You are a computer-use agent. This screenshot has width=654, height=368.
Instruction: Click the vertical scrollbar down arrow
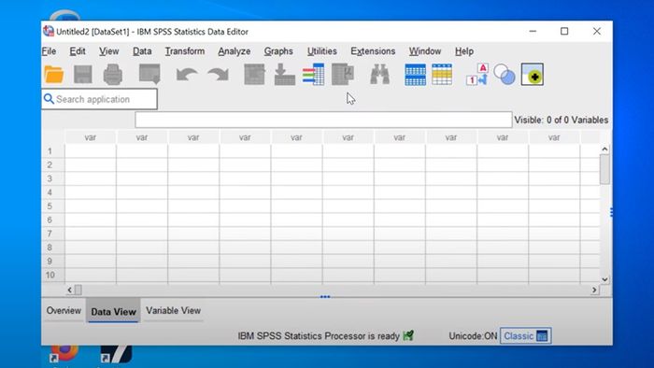click(x=604, y=279)
